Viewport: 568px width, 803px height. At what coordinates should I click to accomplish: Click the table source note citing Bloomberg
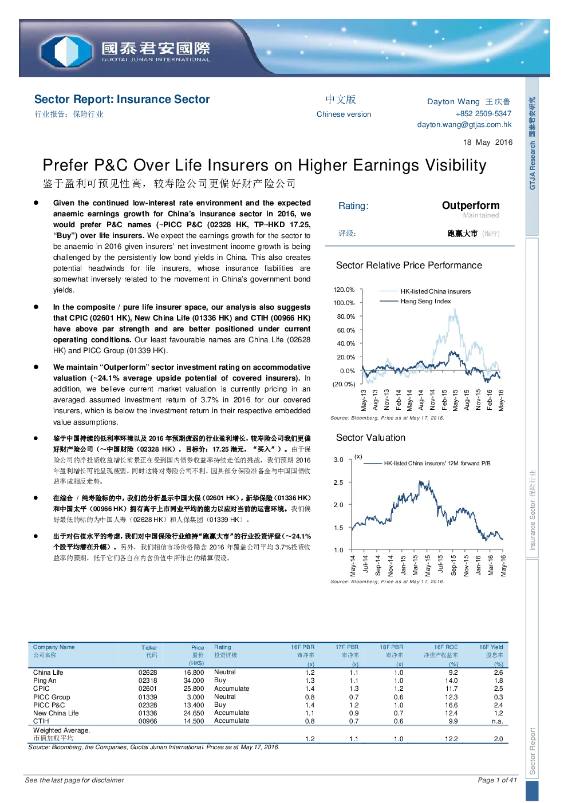(154, 747)
